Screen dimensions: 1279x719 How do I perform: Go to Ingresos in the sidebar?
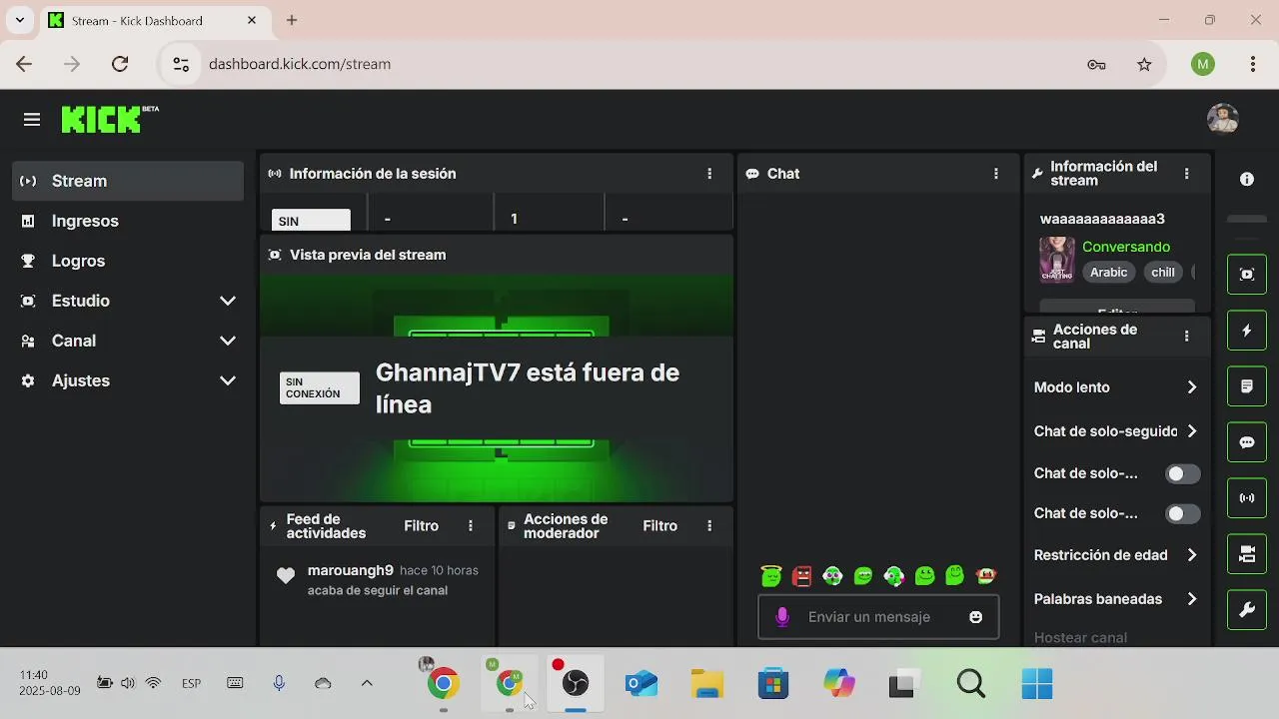(x=128, y=221)
